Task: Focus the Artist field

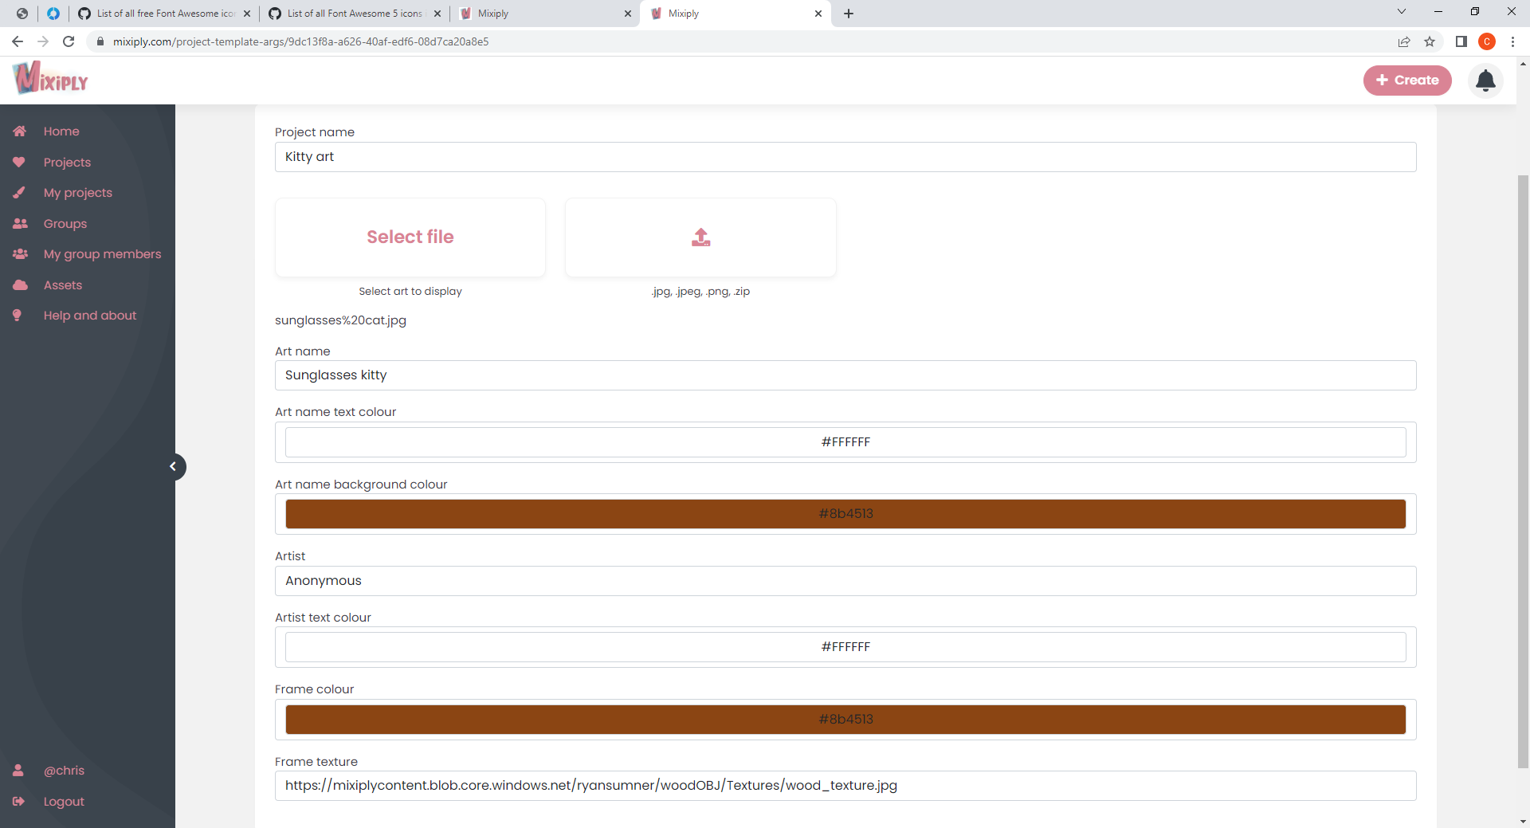Action: [x=845, y=581]
